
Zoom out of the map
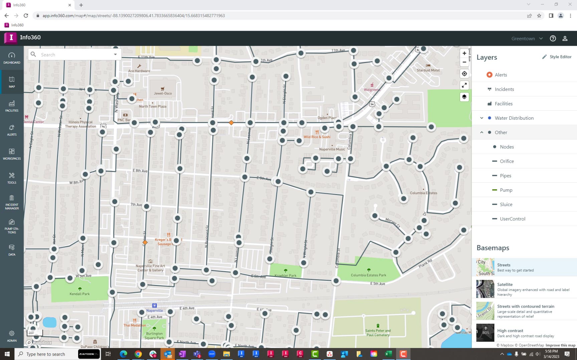[464, 62]
